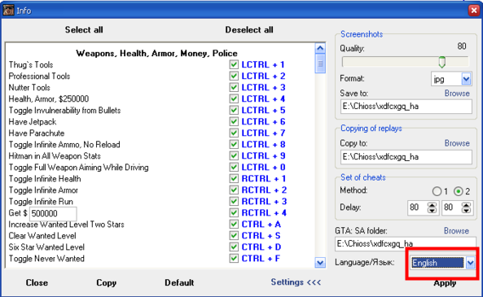Click Deselect all above the list
This screenshot has height=297, width=483.
[x=249, y=30]
